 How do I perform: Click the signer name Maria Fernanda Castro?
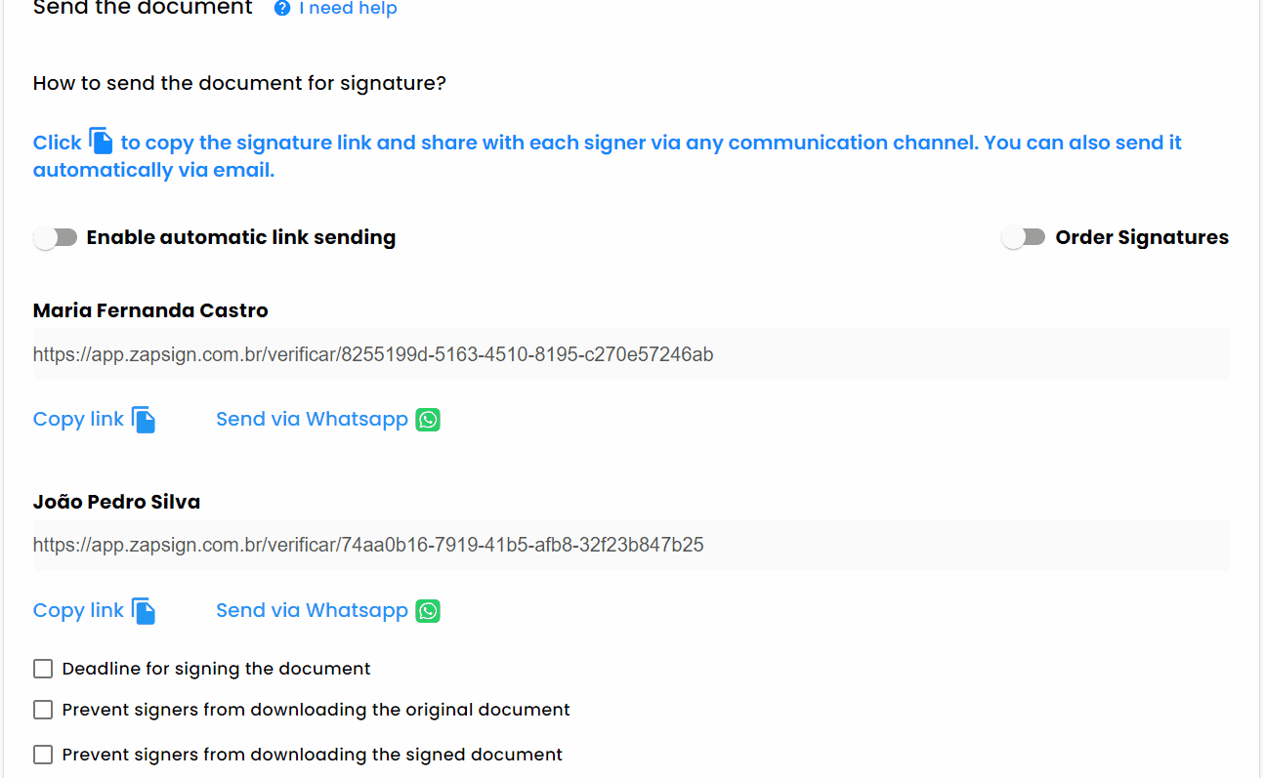click(x=149, y=309)
